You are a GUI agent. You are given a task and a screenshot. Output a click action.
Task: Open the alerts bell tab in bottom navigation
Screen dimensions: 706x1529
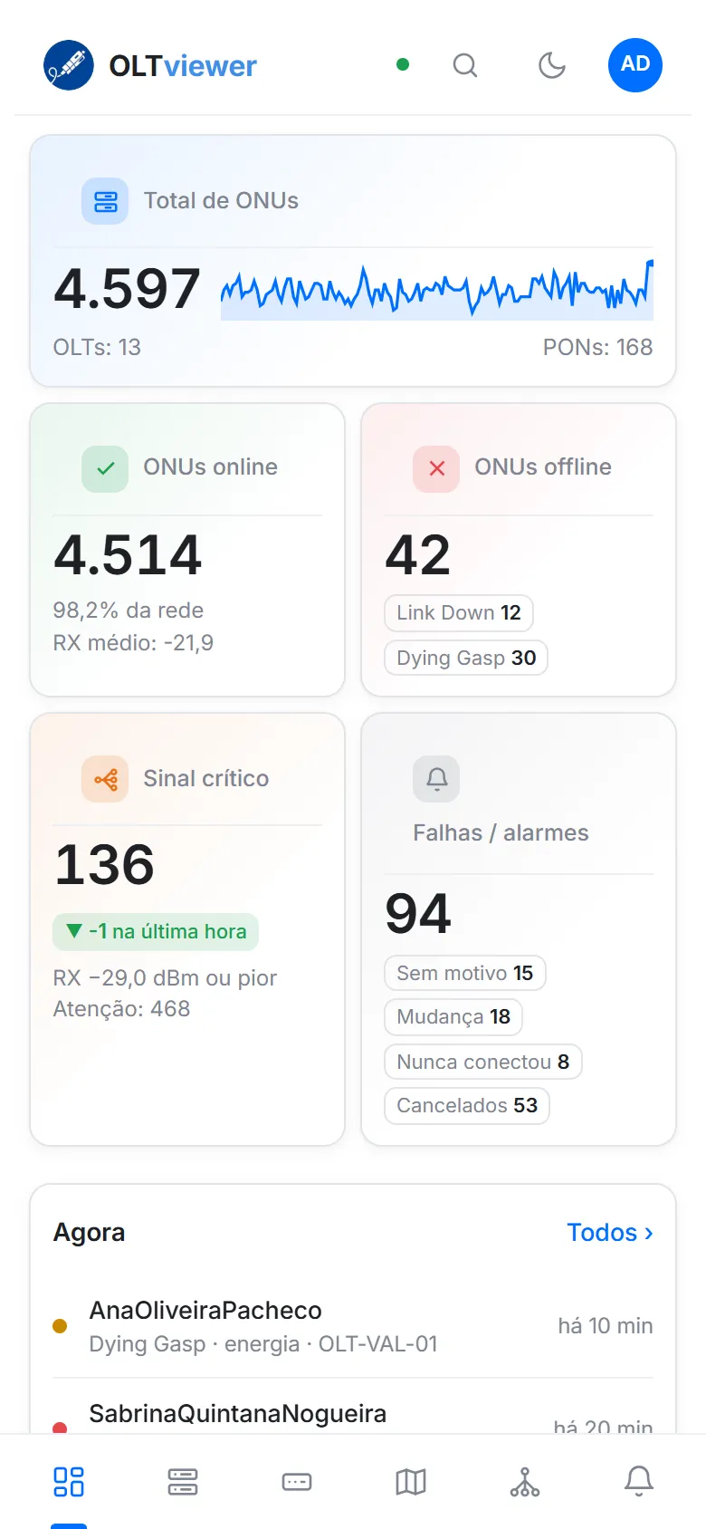pos(639,1482)
